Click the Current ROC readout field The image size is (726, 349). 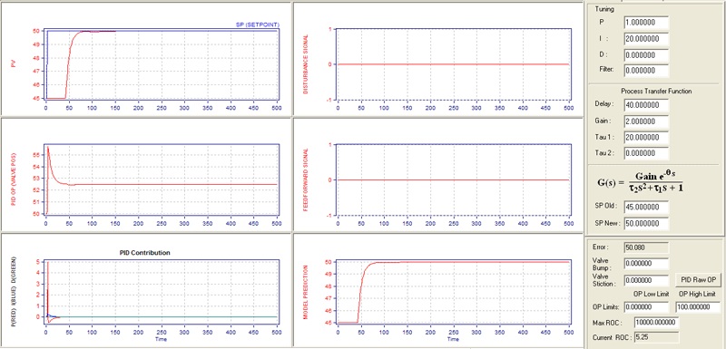pyautogui.click(x=656, y=337)
